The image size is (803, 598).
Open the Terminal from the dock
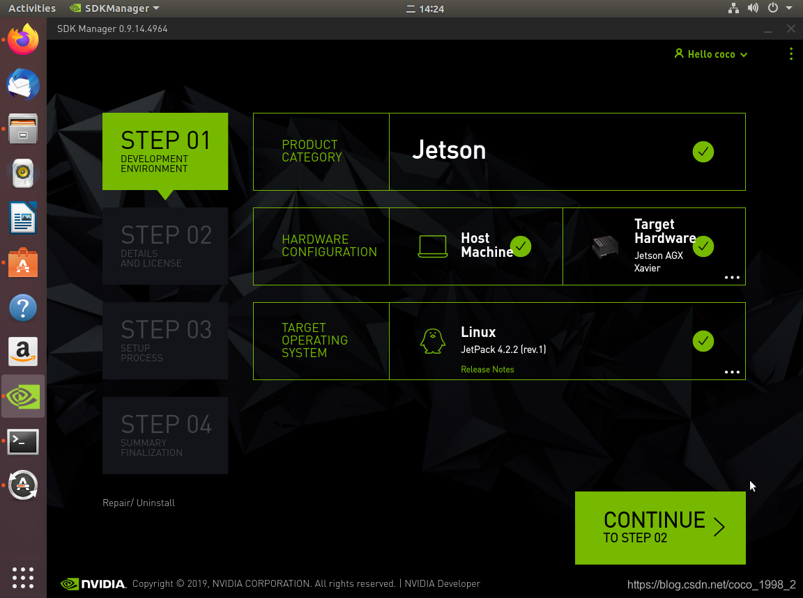(23, 441)
